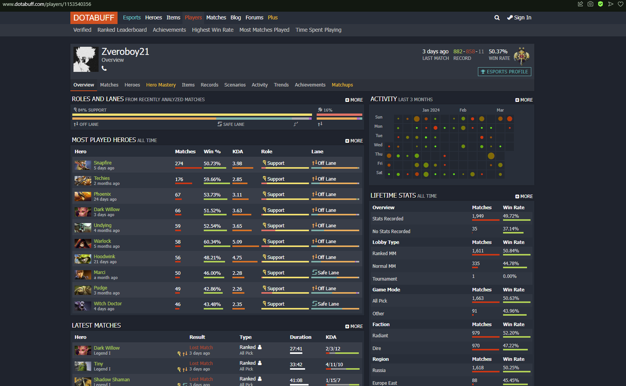Screen dimensions: 626x386
Task: Click the Sign In link
Action: [519, 18]
